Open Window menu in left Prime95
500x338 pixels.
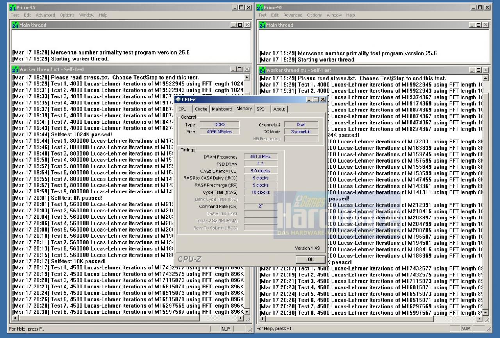click(87, 15)
